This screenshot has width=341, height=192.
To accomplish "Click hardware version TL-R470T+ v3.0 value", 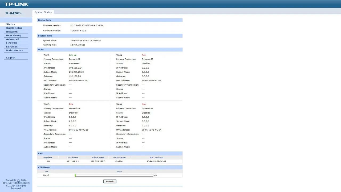I will click(x=78, y=31).
